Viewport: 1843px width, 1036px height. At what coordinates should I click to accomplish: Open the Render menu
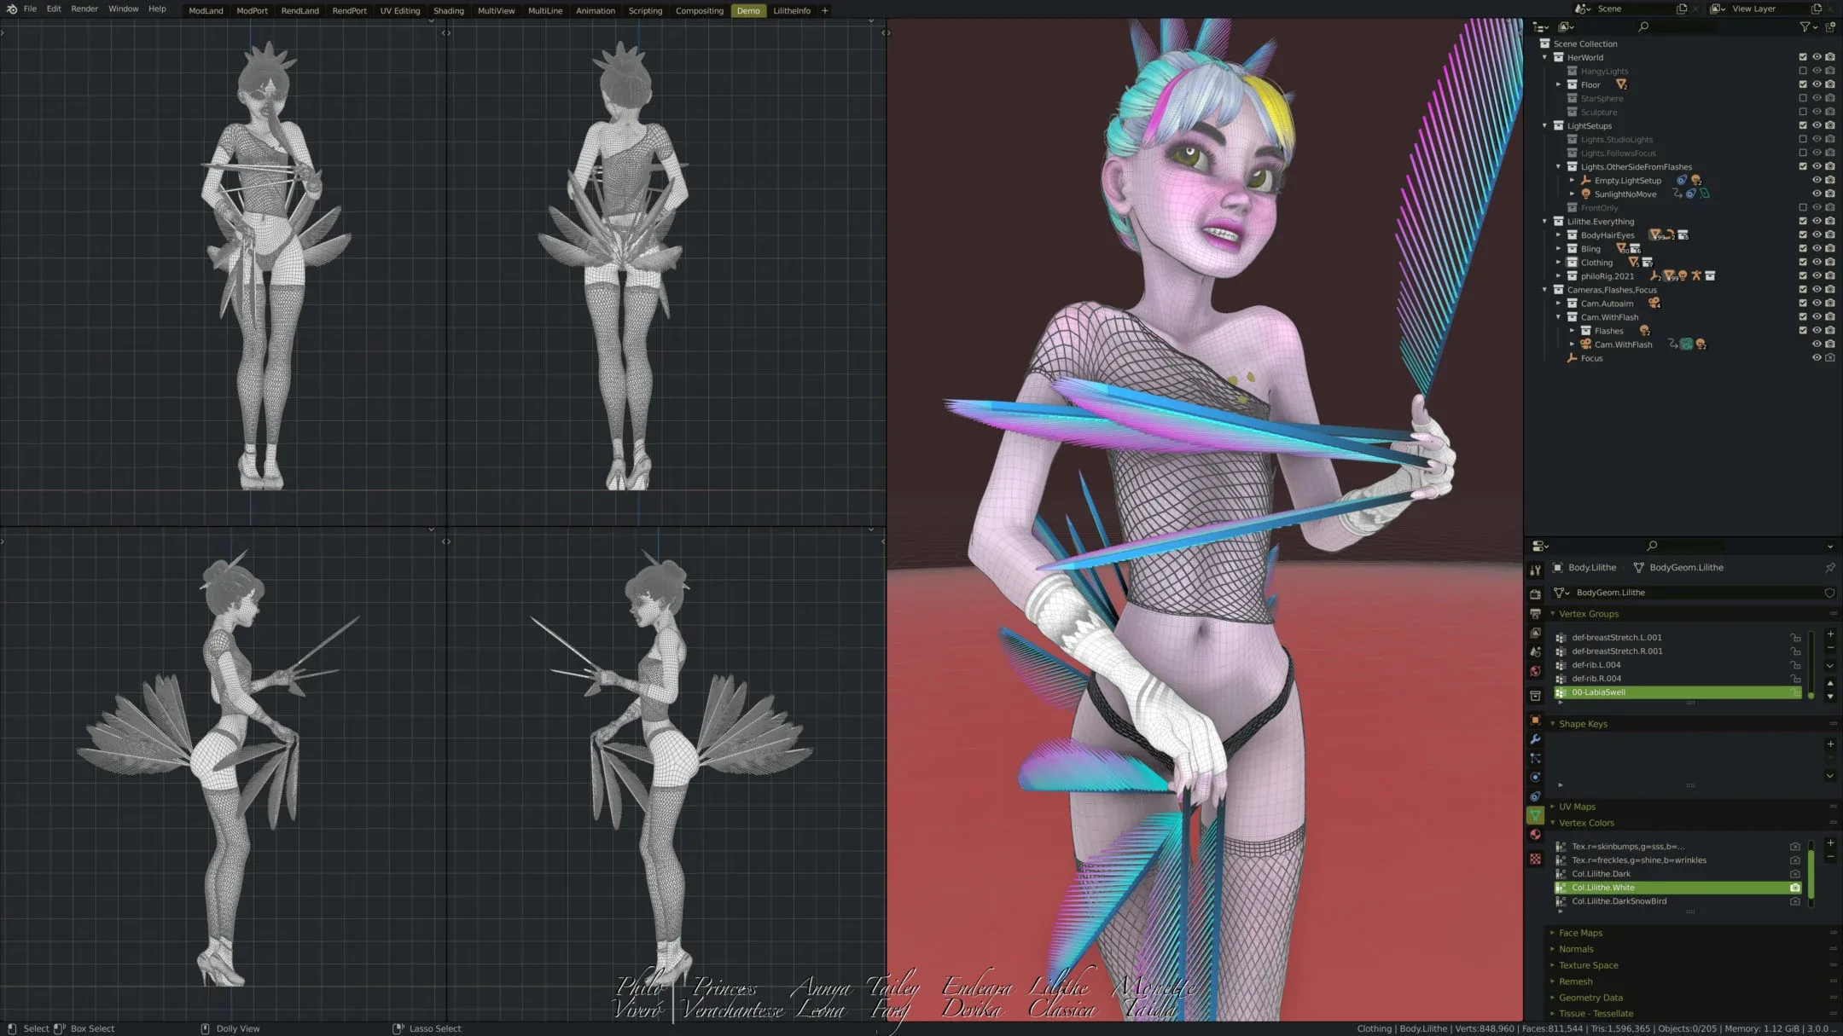click(84, 9)
